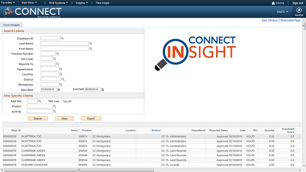The image size is (306, 172).
Task: Open First Name lookup magnifier
Action: click(x=90, y=49)
